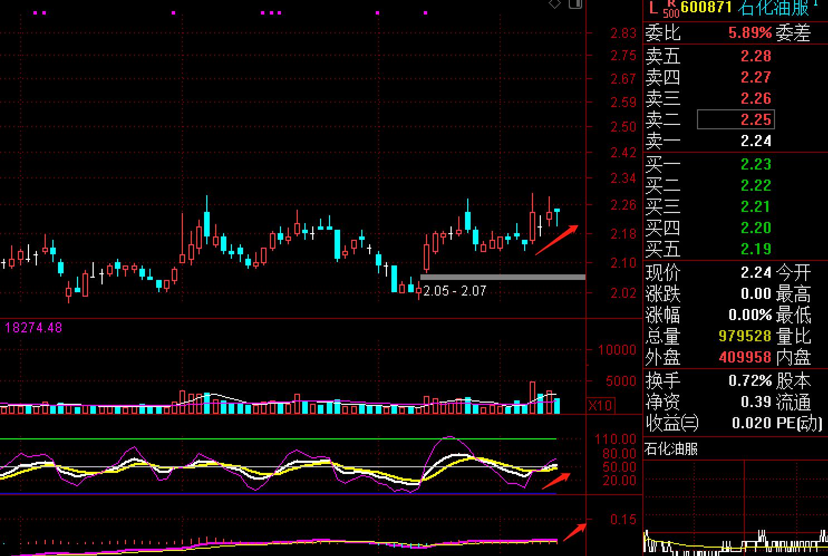
Task: Click the X10 volume scale box
Action: click(x=600, y=405)
